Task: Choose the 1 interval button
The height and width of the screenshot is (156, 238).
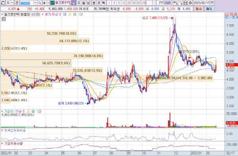Action: pyautogui.click(x=109, y=3)
